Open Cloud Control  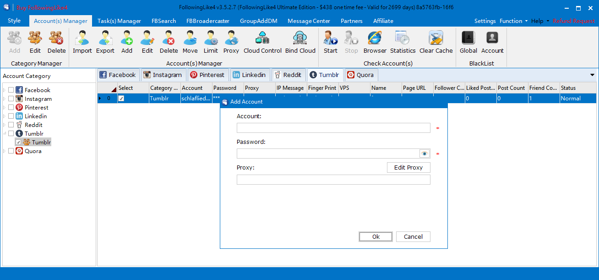[262, 42]
